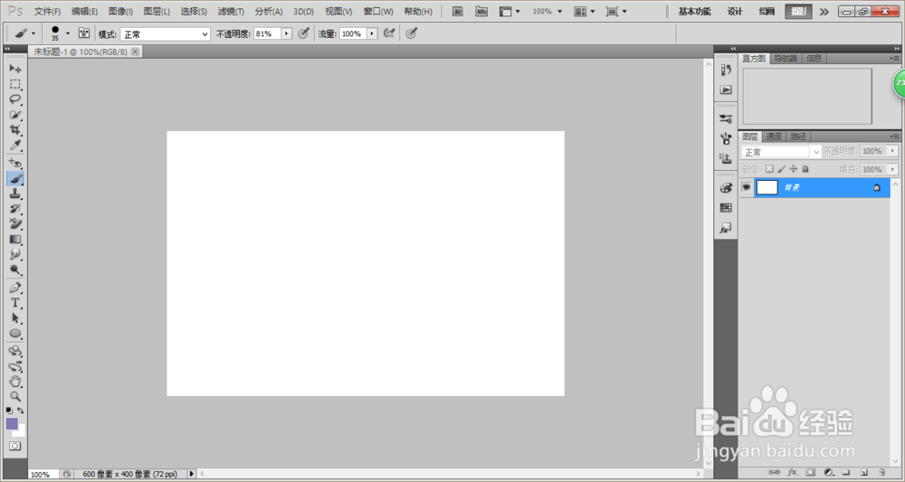Select the Clone Stamp tool

pos(15,194)
